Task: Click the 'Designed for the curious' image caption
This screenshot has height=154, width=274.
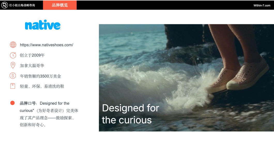Action: coord(130,114)
